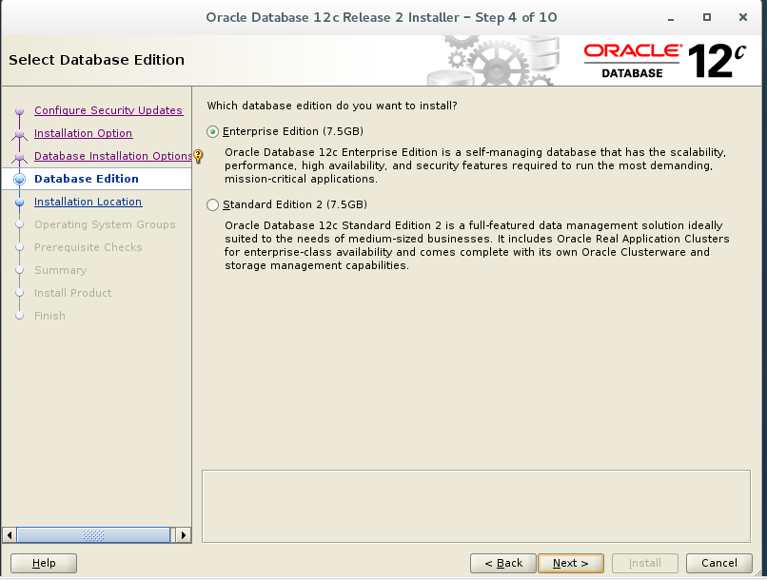Click the Configure Security Updates step bullet
This screenshot has width=767, height=580.
coord(20,111)
